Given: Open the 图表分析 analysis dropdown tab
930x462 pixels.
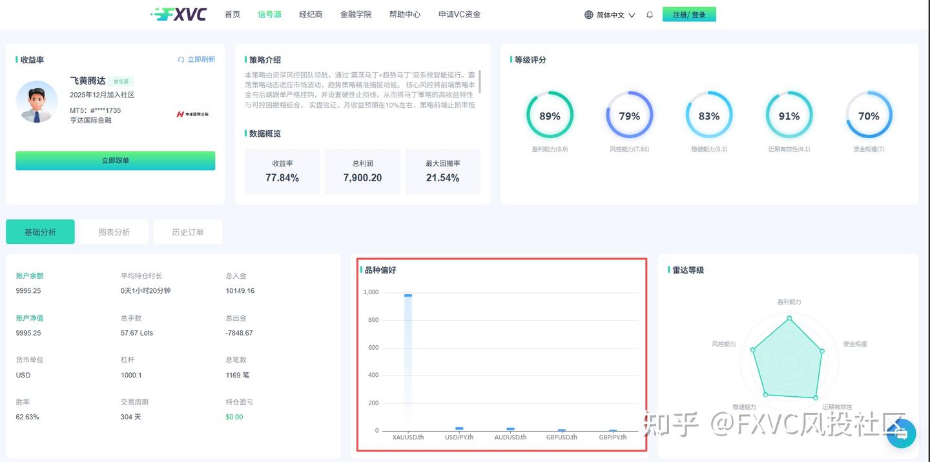Looking at the screenshot, I should tap(114, 232).
